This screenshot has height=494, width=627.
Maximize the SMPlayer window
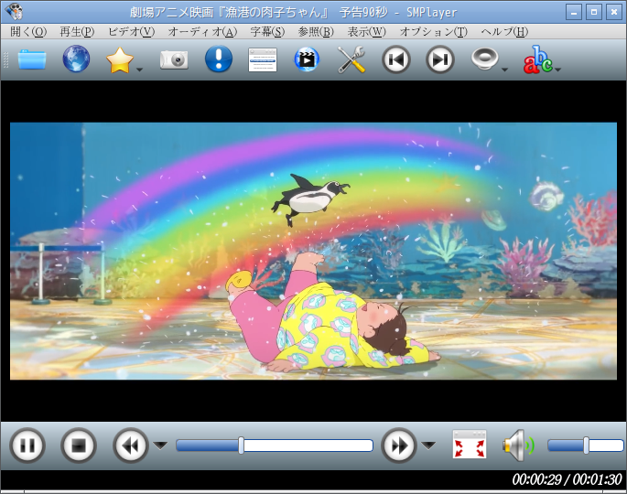[594, 12]
